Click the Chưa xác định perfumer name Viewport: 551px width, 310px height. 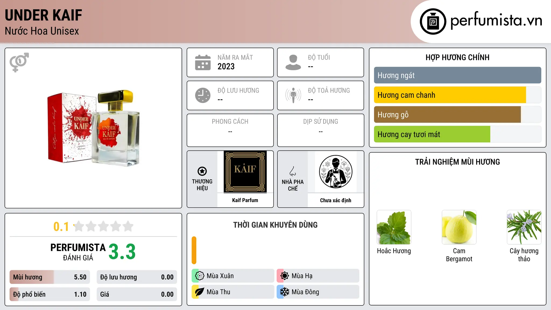[x=335, y=200]
